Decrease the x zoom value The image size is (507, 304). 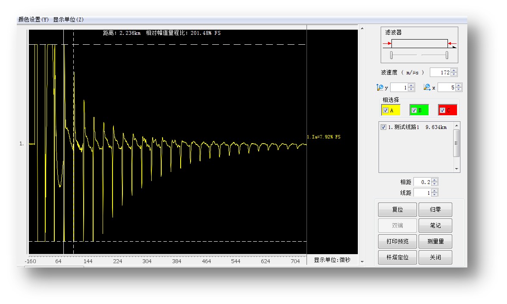[x=459, y=89]
